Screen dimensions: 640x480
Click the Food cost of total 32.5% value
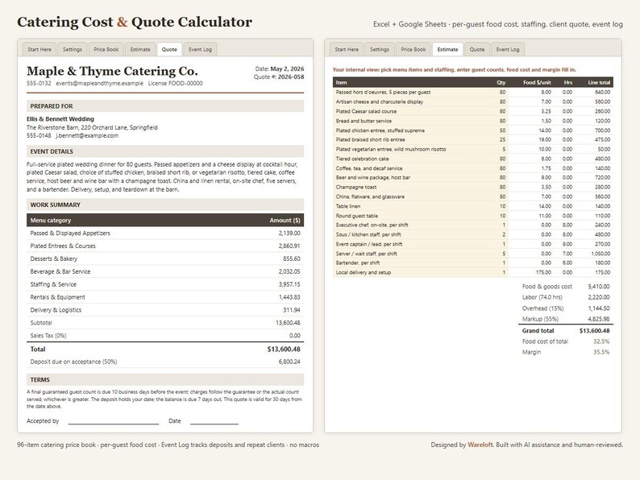[601, 341]
